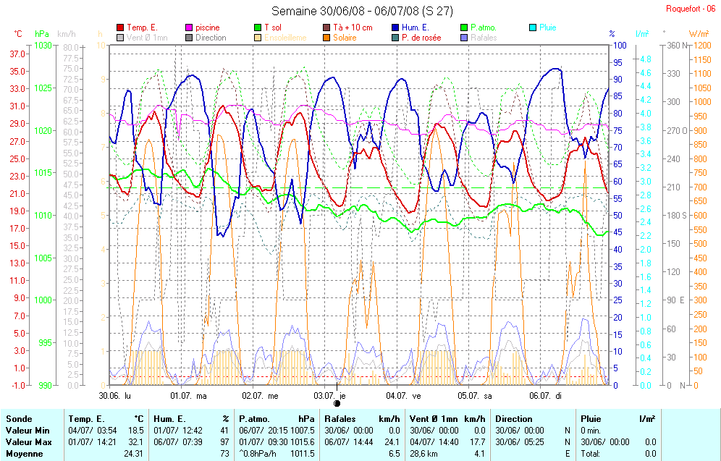Select the "Temp. E." legend label

[x=142, y=28]
